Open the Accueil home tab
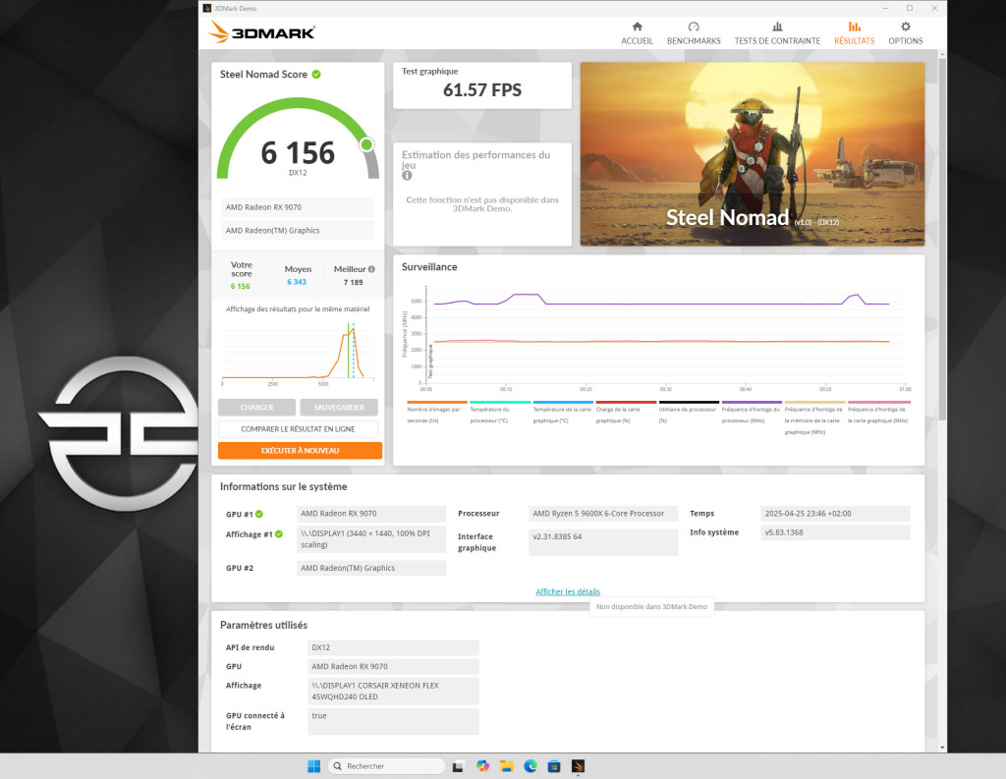 point(637,33)
